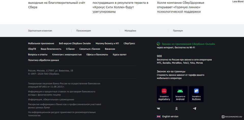Image resolution: width=244 pixels, height=120 pixels.
Task: Download the app via Android button
Action: [180, 94]
